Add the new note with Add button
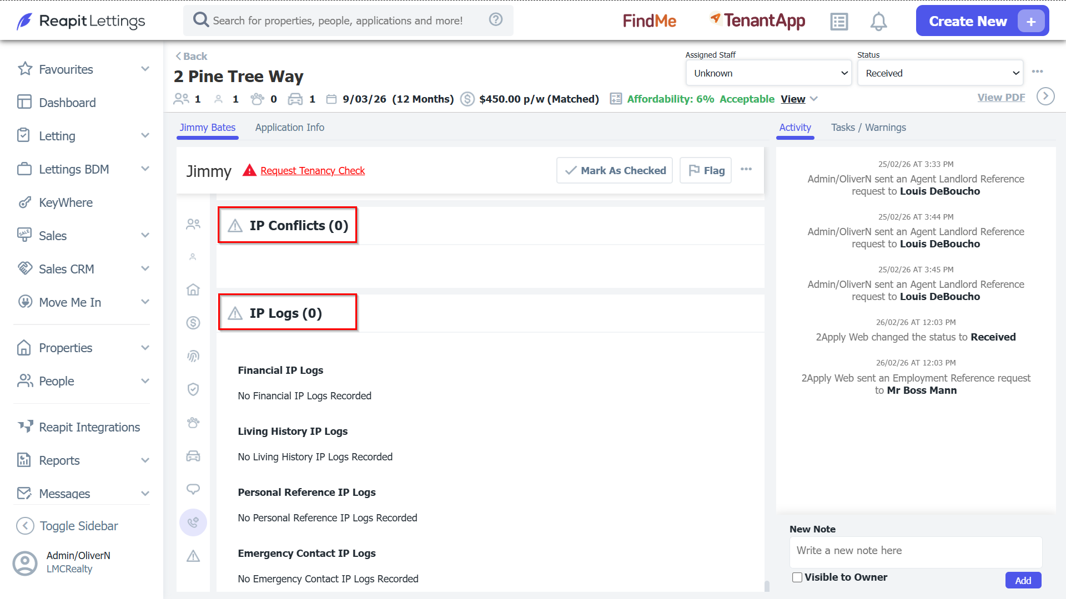Screen dimensions: 1066x599 (1023, 580)
